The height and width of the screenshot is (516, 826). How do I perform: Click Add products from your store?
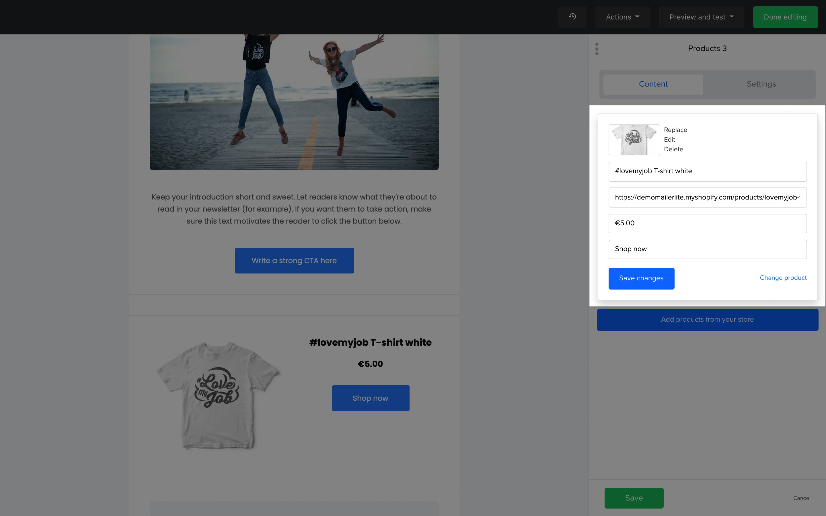[707, 319]
